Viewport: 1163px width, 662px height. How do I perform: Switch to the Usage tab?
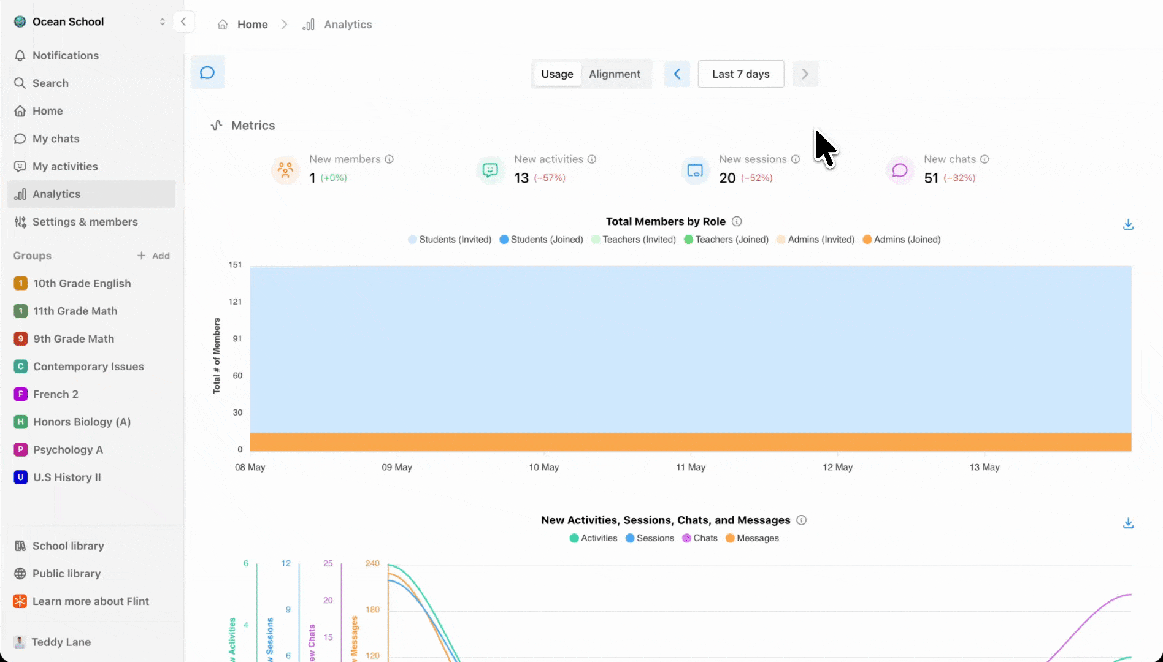click(557, 74)
